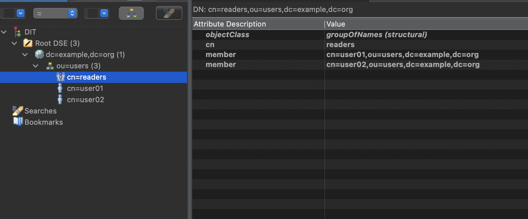Click the person icon beside cn=user01
Image resolution: width=528 pixels, height=219 pixels.
click(60, 88)
